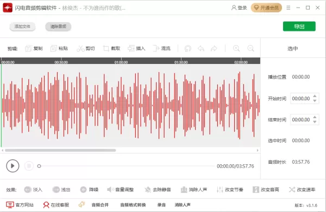Open the 录音 recording tool

tap(161, 205)
